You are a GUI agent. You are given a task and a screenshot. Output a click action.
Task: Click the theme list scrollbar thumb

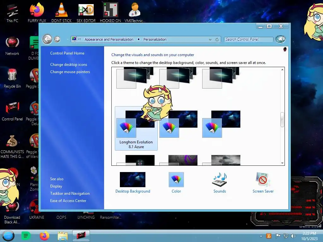pos(282,119)
